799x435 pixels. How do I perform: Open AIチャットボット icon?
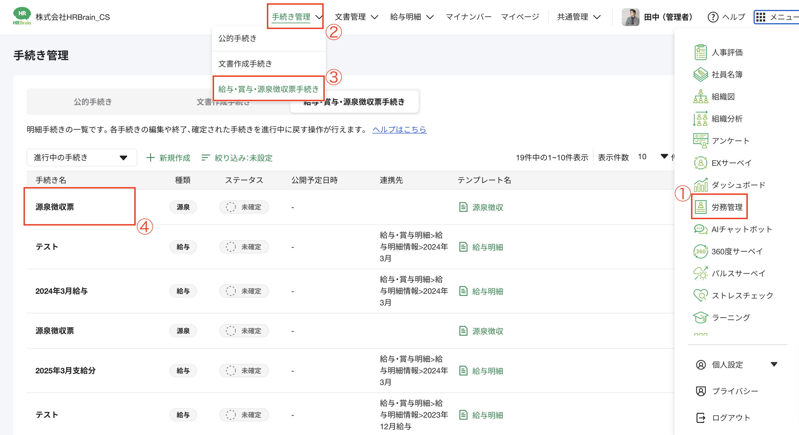tap(700, 229)
